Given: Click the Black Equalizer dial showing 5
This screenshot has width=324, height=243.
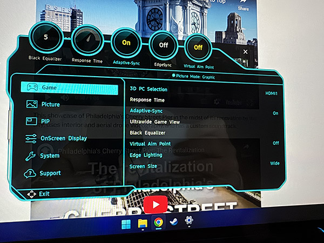Looking at the screenshot, I should (x=46, y=37).
